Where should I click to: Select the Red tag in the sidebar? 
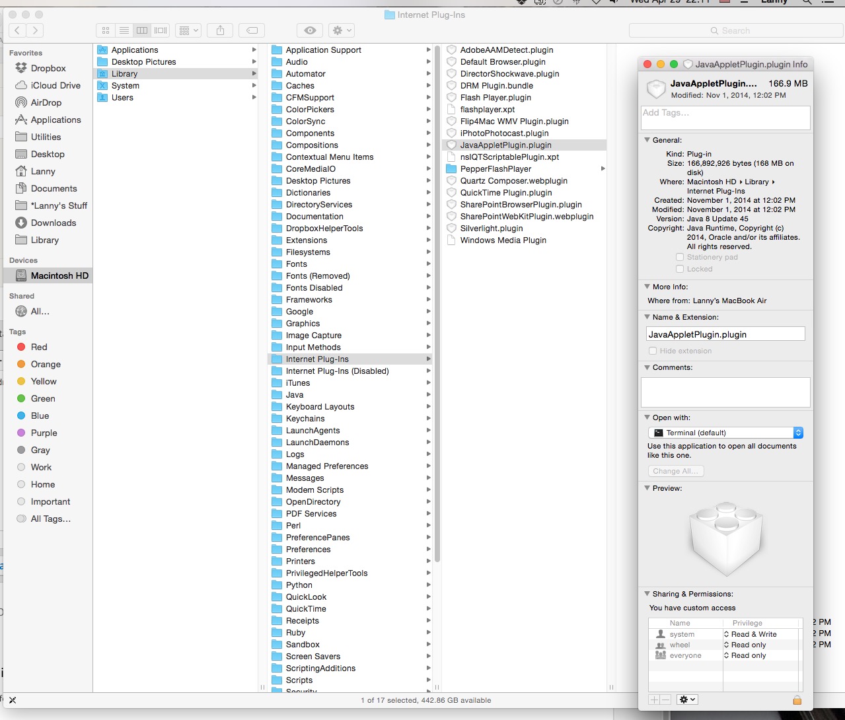[x=39, y=347]
